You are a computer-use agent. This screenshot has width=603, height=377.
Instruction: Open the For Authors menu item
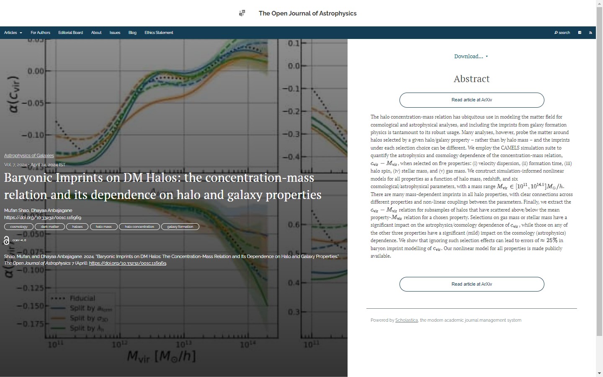click(x=40, y=33)
